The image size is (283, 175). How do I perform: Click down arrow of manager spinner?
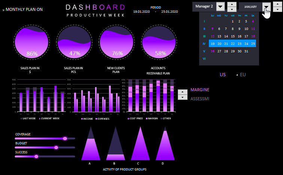point(232,9)
